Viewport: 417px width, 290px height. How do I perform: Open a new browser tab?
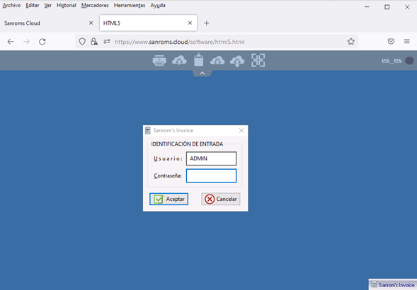click(206, 23)
